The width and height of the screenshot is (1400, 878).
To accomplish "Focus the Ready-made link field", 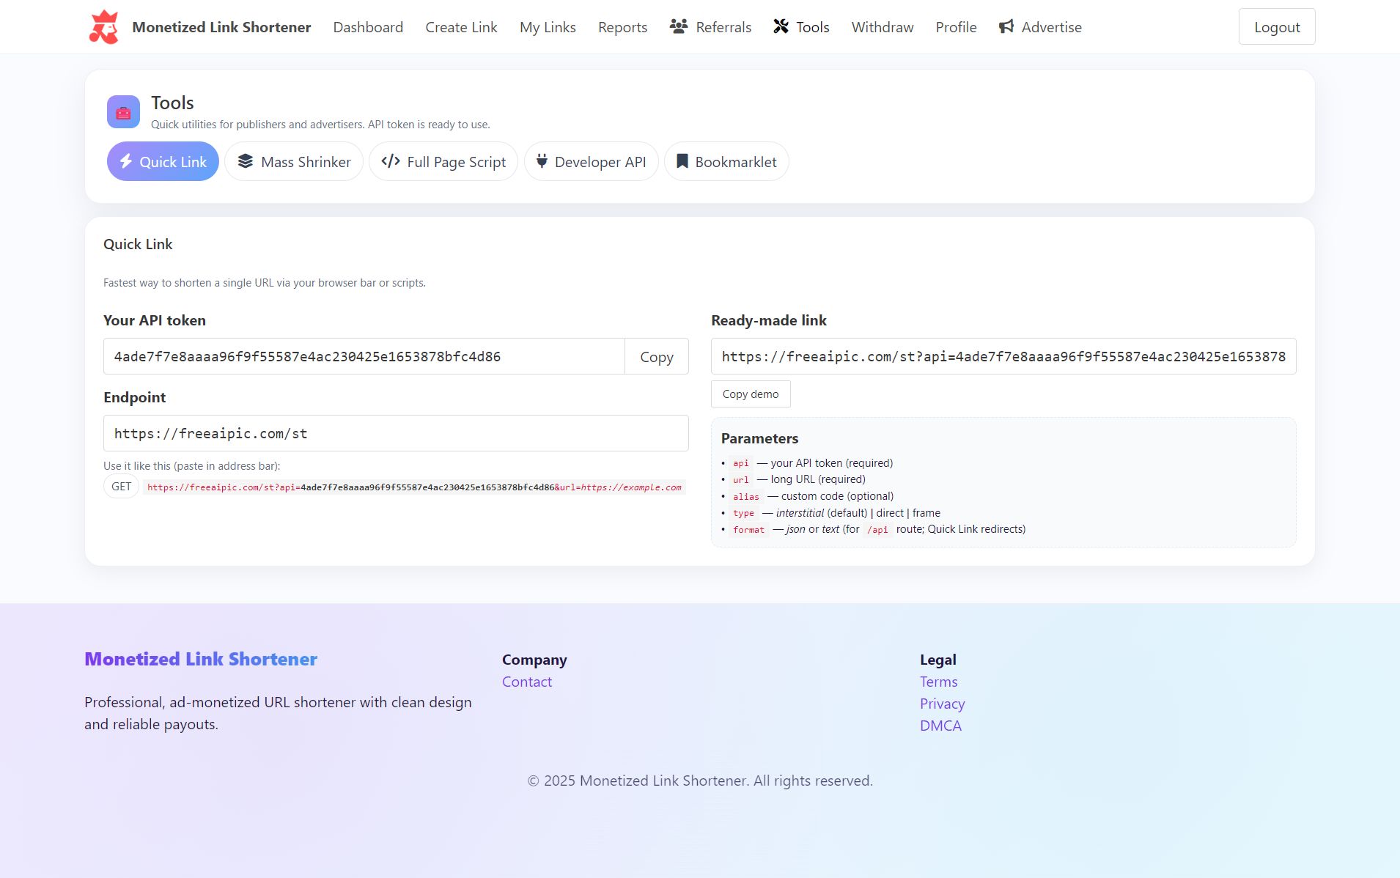I will 1003,357.
